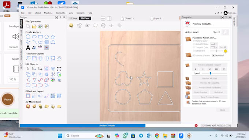The height and width of the screenshot is (140, 249).
Task: Open the Trace Bitmap tool
Action: point(47,48)
